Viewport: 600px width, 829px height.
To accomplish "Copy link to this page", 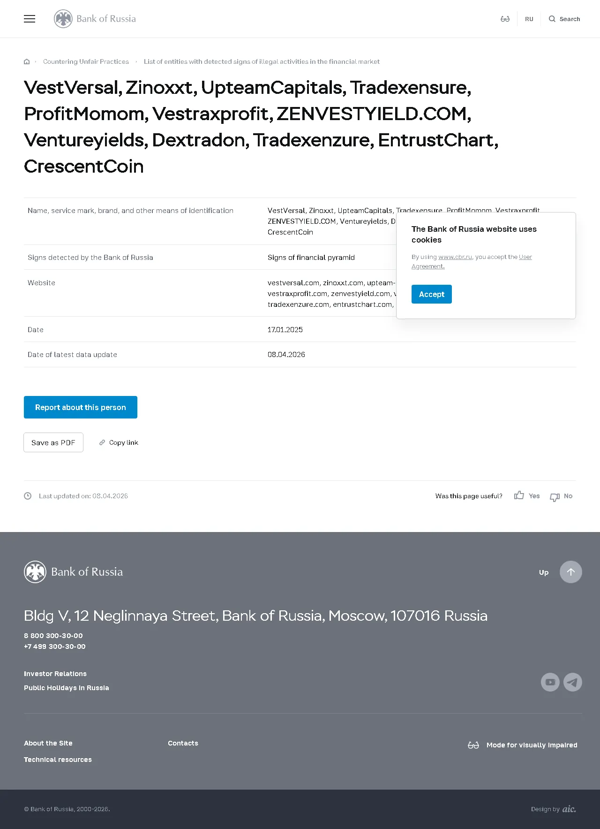I will click(x=119, y=442).
